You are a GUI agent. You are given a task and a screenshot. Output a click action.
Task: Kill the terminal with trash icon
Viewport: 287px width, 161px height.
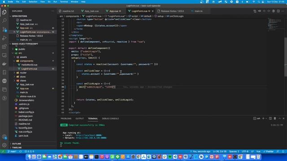(x=275, y=119)
